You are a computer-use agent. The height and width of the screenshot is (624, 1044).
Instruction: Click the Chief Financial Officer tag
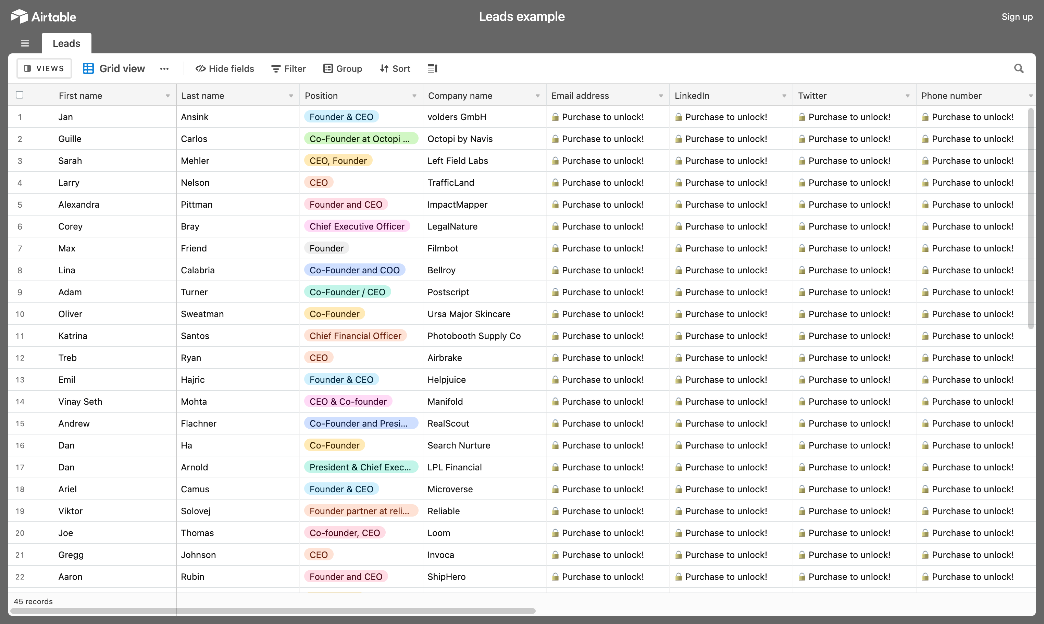(355, 336)
